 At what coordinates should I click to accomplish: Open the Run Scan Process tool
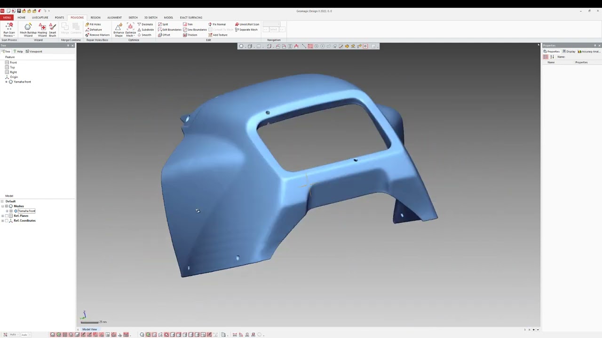click(x=9, y=30)
